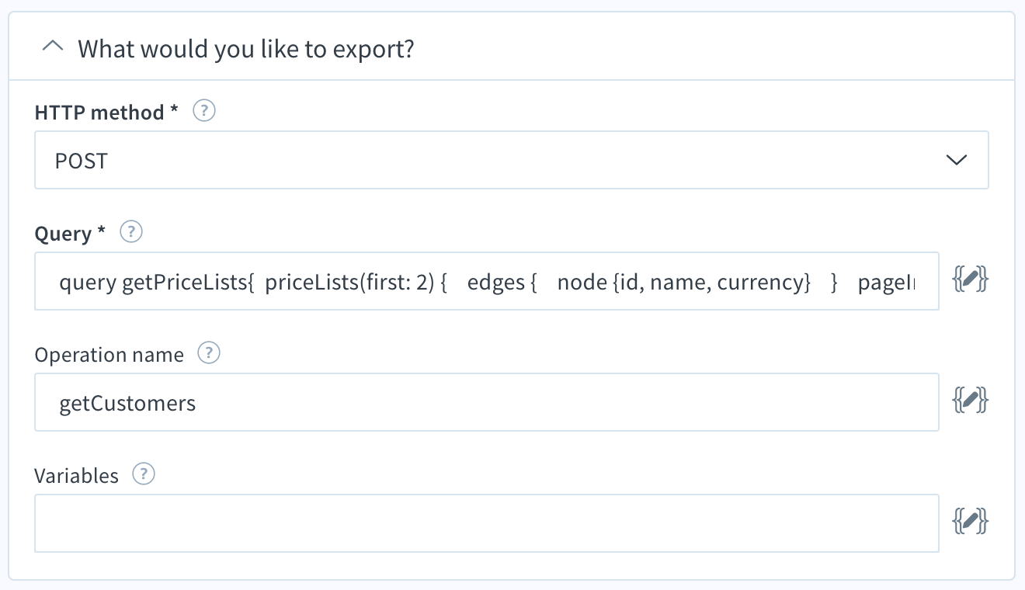This screenshot has height=590, width=1025.
Task: View help for Operation name
Action: [x=209, y=353]
